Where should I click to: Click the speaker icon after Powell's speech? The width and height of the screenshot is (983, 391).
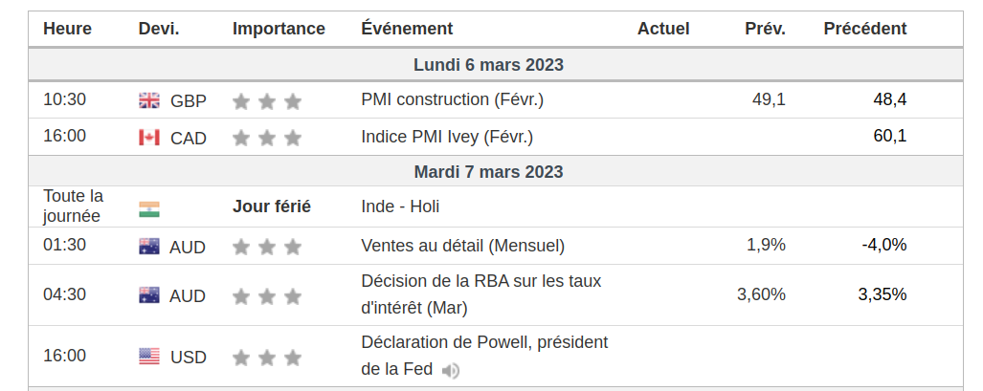pos(450,371)
